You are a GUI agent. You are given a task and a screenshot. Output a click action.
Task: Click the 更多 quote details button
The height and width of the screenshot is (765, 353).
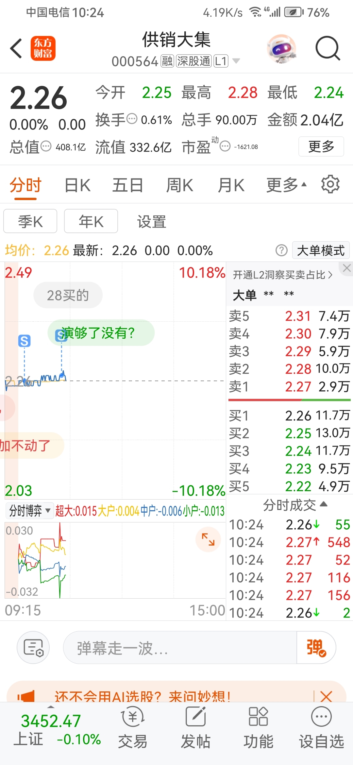[x=321, y=146]
